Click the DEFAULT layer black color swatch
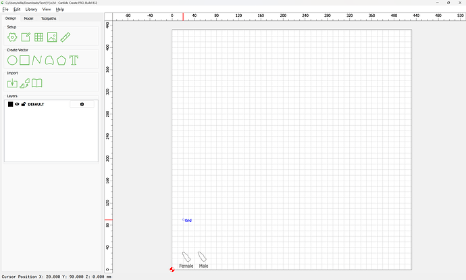The width and height of the screenshot is (466, 280). 10,104
